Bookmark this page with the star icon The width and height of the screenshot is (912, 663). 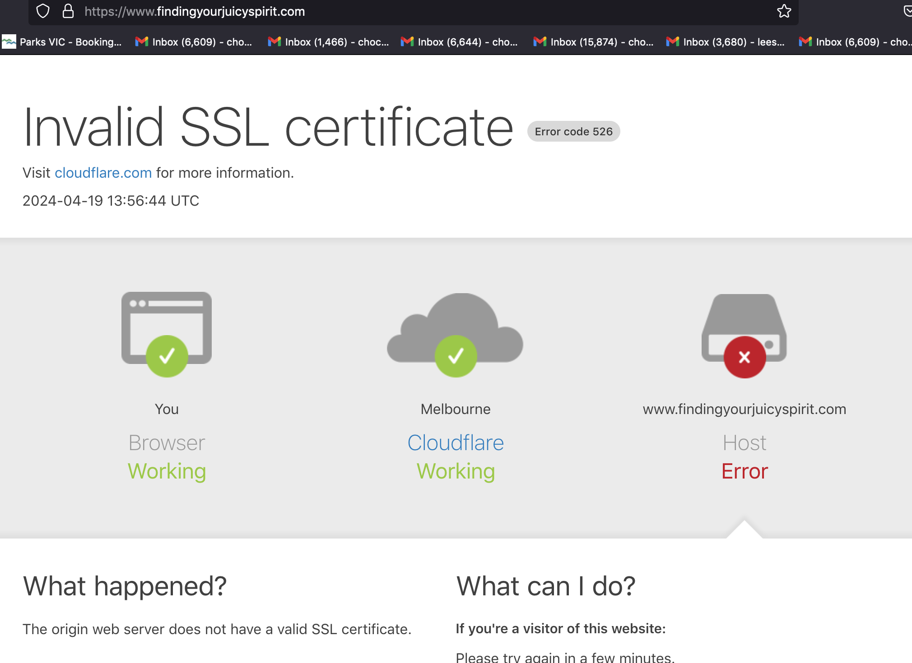coord(784,11)
